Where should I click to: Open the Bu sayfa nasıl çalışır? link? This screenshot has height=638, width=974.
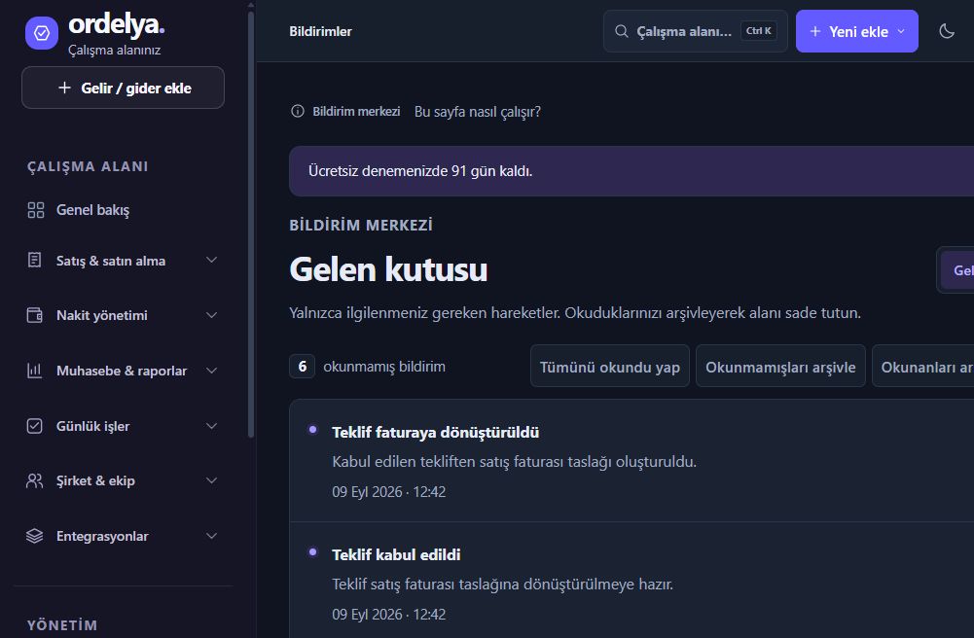pos(477,112)
